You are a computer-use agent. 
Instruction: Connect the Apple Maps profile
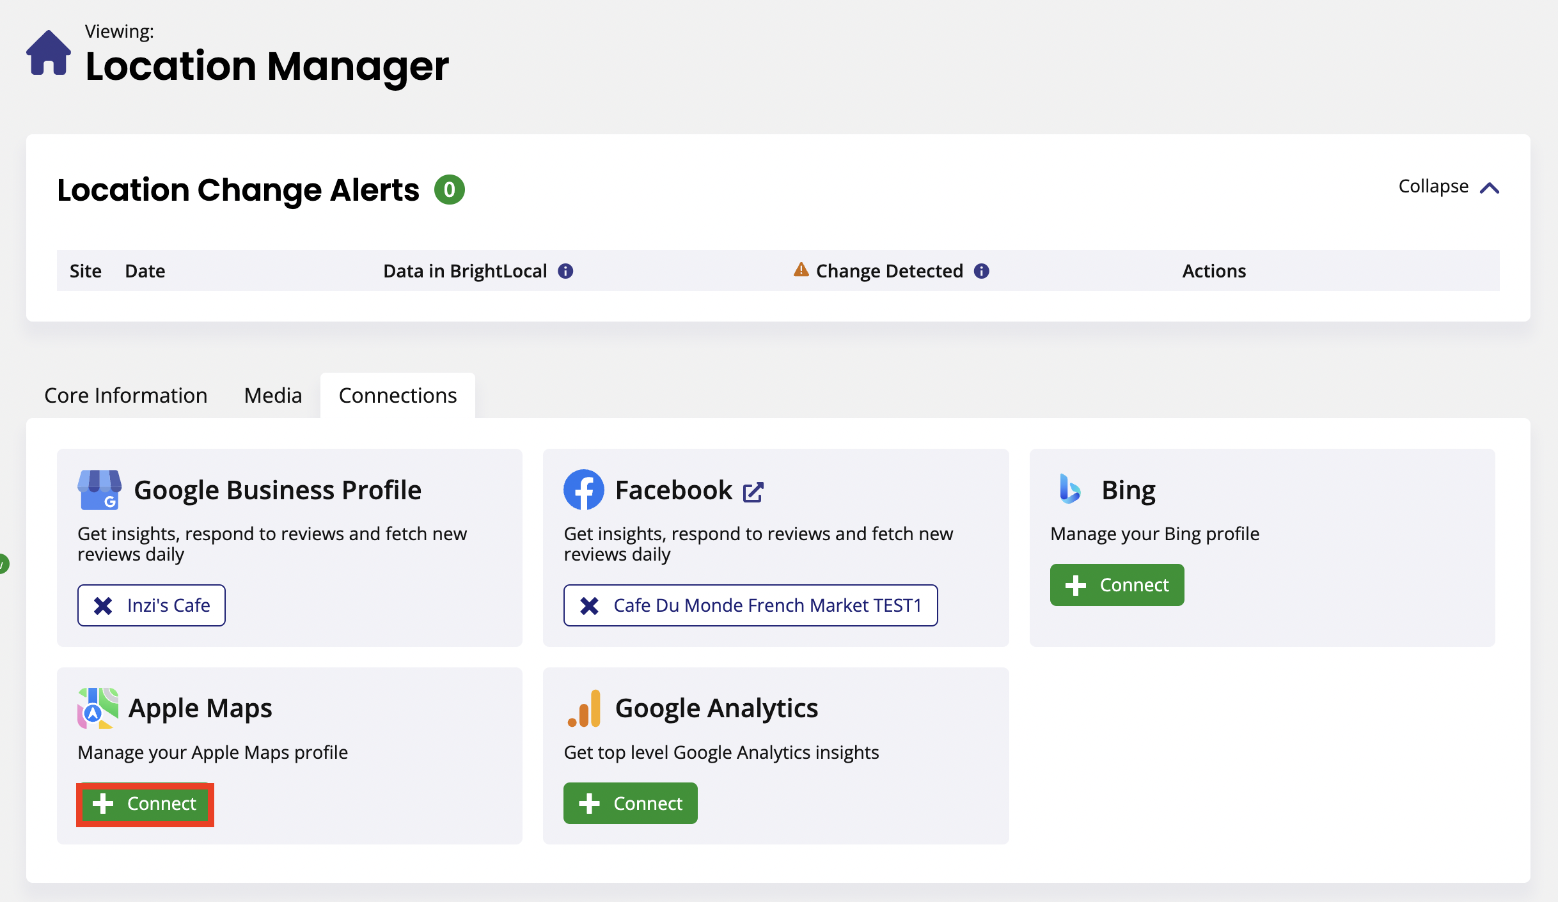(145, 804)
